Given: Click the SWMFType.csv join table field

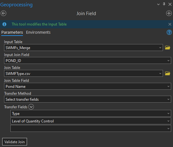Looking at the screenshot, I should tap(84, 73).
